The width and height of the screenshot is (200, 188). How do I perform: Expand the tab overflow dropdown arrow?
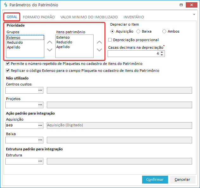click(x=194, y=15)
